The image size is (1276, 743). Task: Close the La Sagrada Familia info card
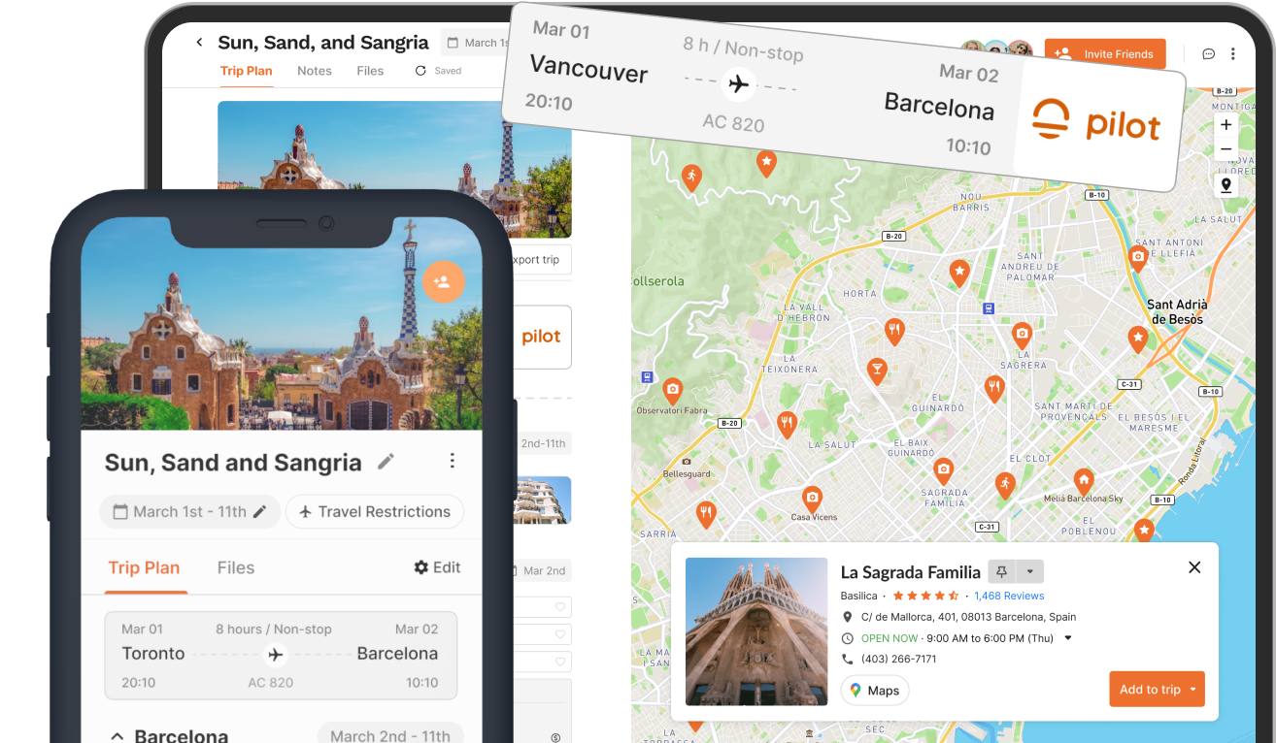point(1194,567)
